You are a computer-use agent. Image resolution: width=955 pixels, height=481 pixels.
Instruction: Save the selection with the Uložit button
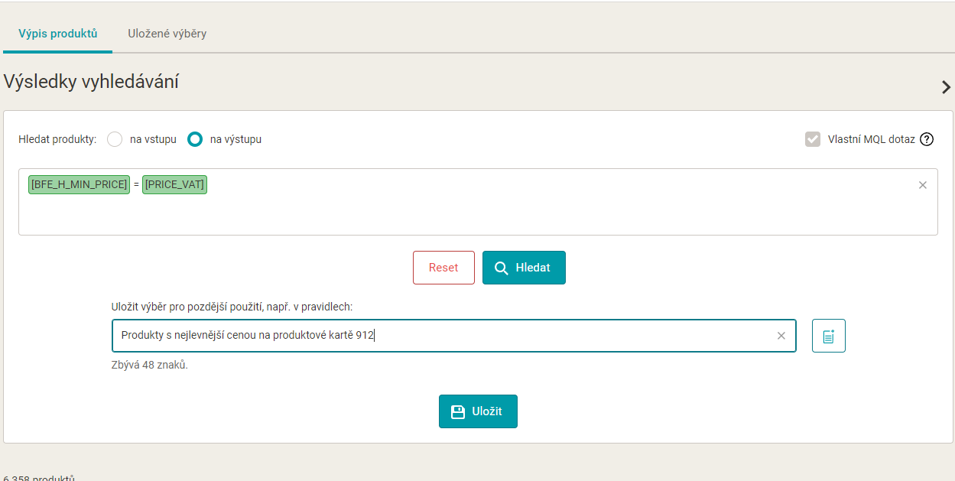click(x=478, y=411)
